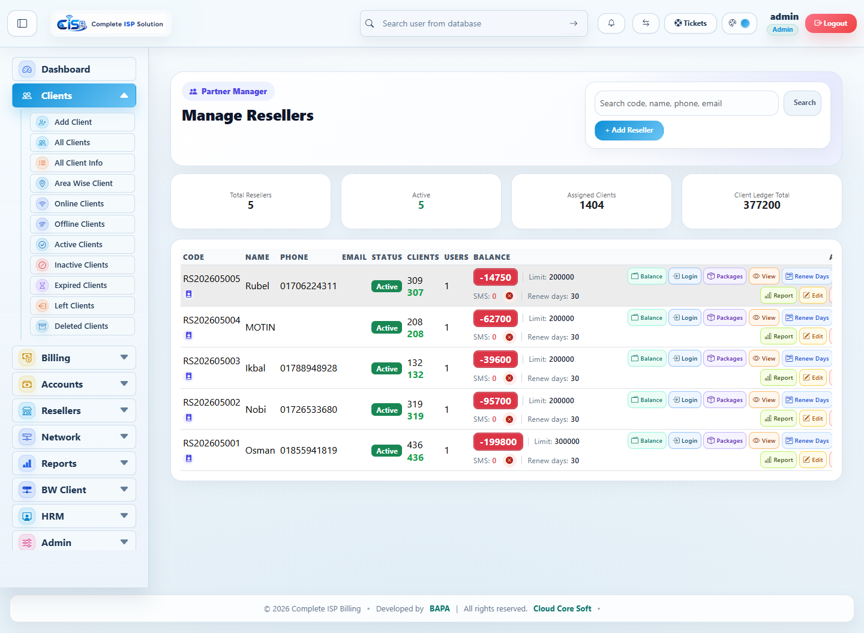The height and width of the screenshot is (633, 864).
Task: Show Offline Clients
Action: [x=82, y=224]
